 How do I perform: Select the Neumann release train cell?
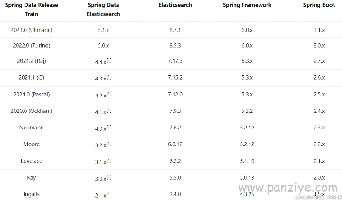point(32,128)
